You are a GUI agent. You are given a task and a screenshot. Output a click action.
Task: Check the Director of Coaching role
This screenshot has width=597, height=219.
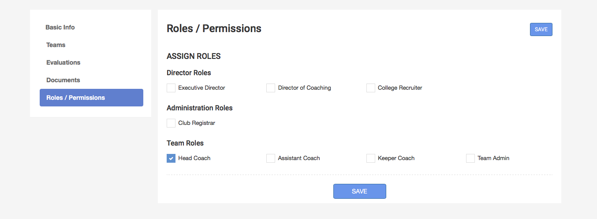[x=271, y=88]
